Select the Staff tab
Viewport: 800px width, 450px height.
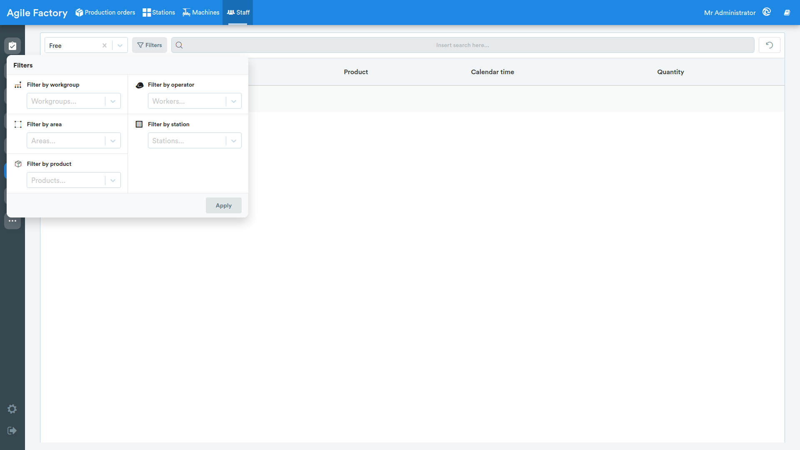tap(238, 12)
